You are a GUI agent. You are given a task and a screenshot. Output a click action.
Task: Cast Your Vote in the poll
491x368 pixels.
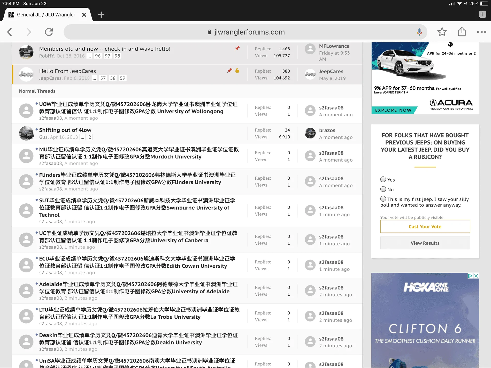[x=425, y=227]
